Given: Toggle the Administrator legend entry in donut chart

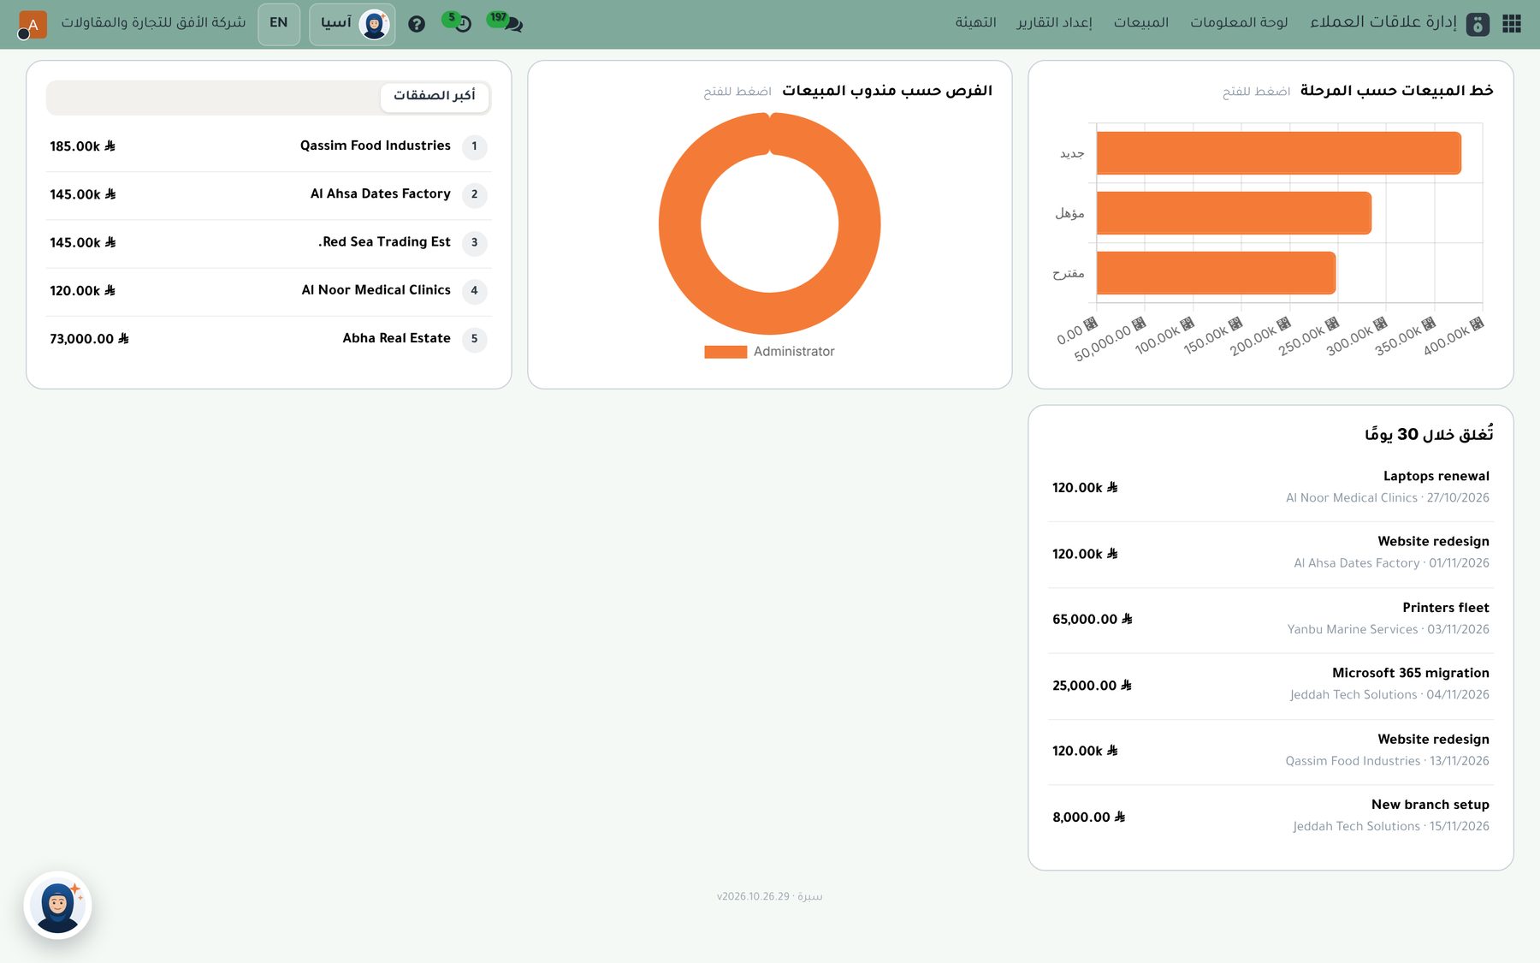Looking at the screenshot, I should (x=769, y=351).
